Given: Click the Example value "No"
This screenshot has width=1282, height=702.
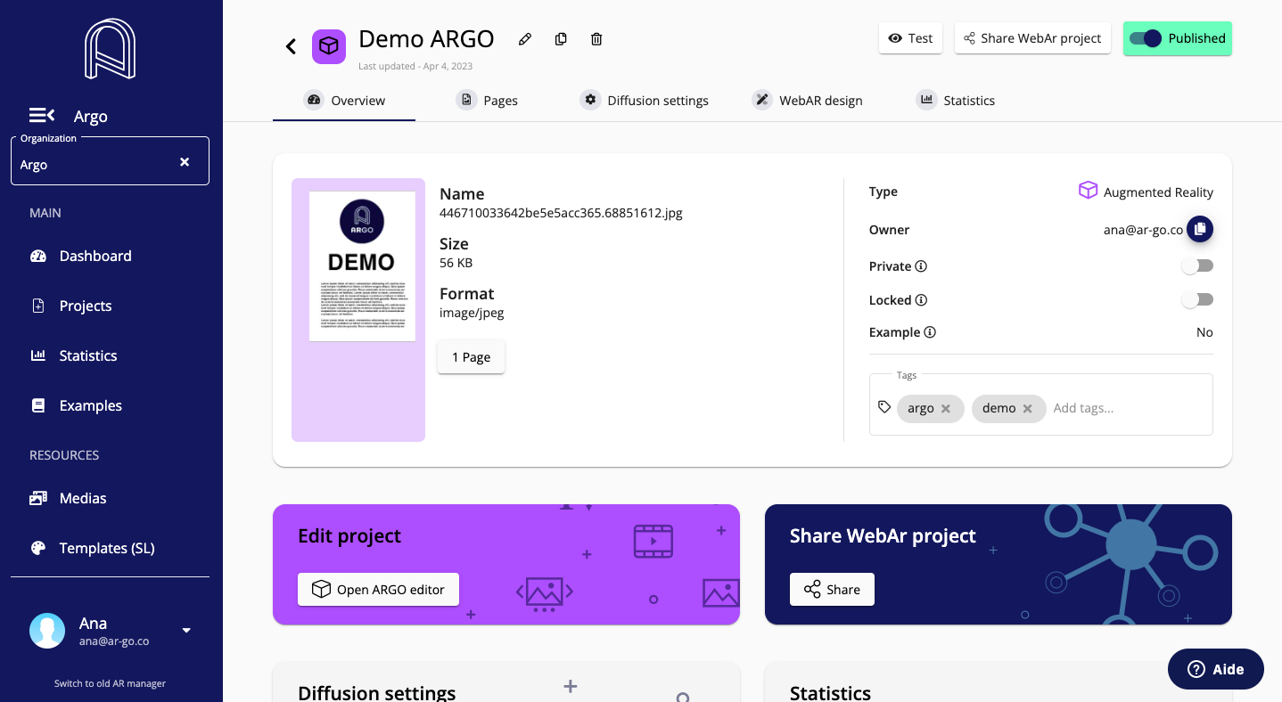Looking at the screenshot, I should 1204,332.
